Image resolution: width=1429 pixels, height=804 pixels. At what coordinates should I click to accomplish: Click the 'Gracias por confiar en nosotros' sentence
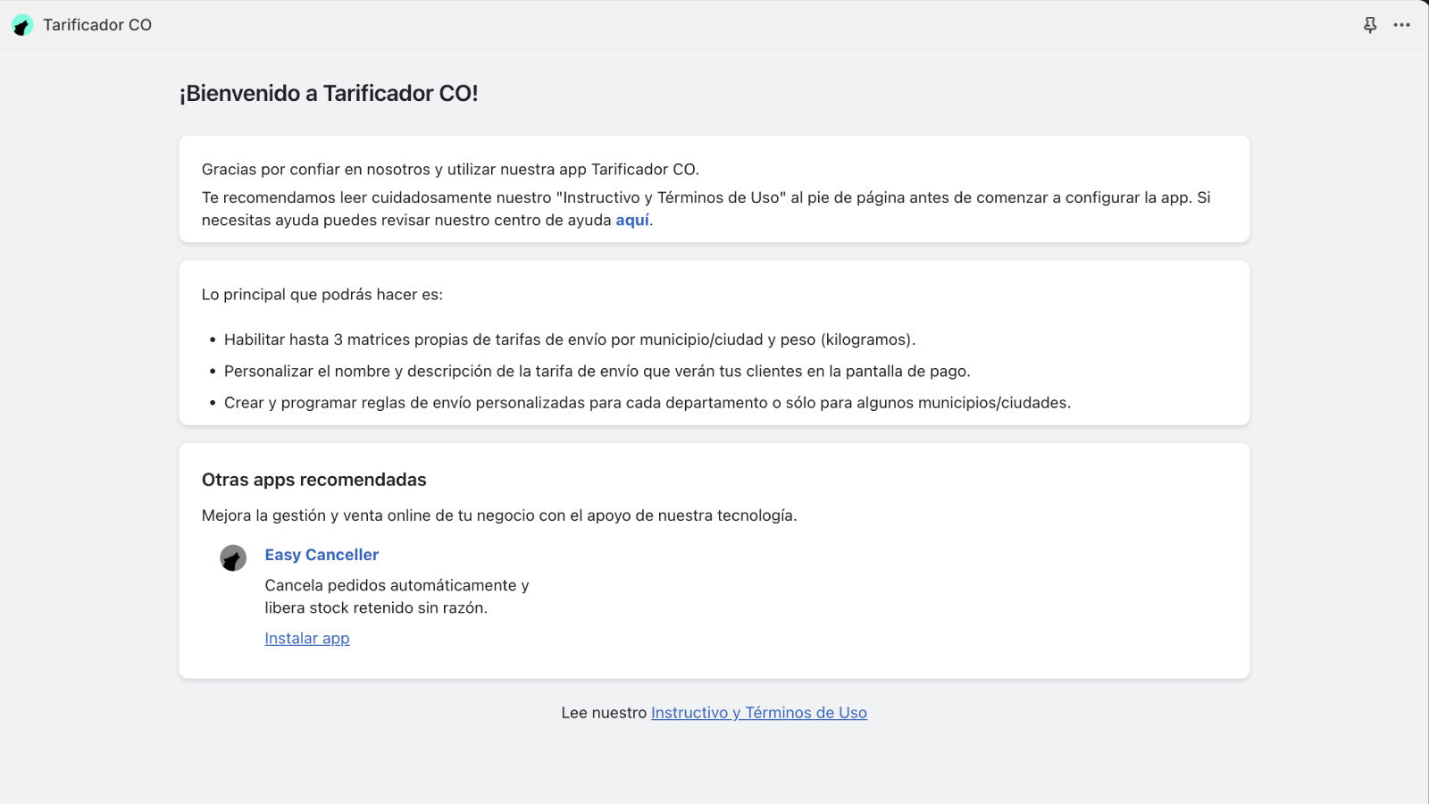pos(450,170)
